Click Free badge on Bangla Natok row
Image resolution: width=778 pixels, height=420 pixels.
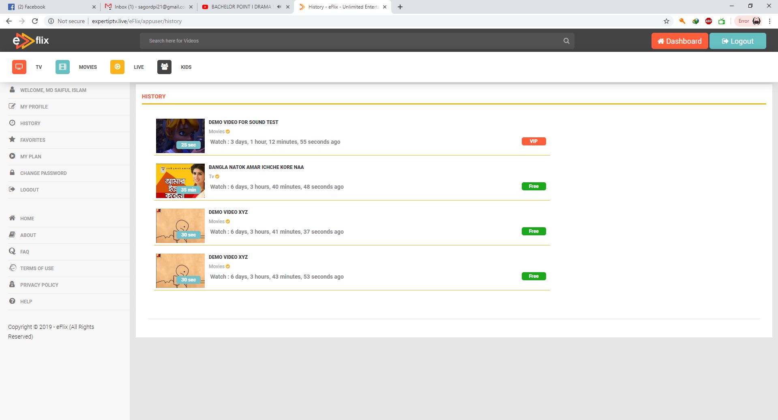point(534,186)
